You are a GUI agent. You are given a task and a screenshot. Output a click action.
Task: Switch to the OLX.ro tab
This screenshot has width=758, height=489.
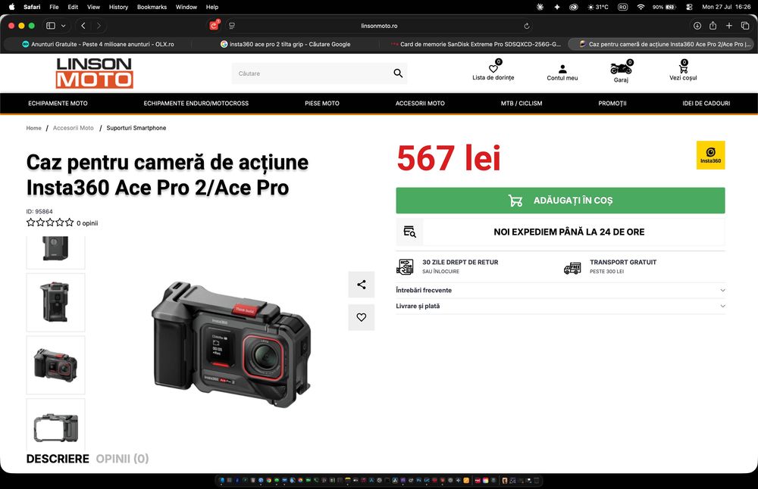tap(97, 44)
